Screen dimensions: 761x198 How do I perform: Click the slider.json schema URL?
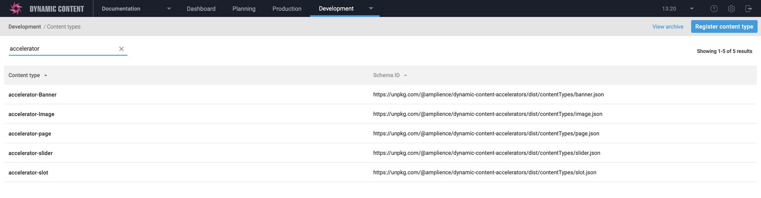coord(487,153)
